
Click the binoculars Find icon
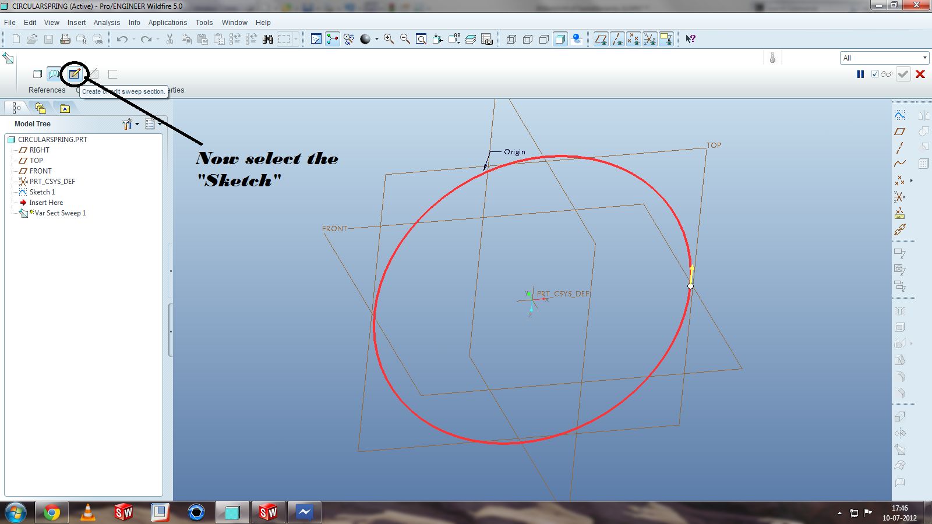[x=268, y=39]
